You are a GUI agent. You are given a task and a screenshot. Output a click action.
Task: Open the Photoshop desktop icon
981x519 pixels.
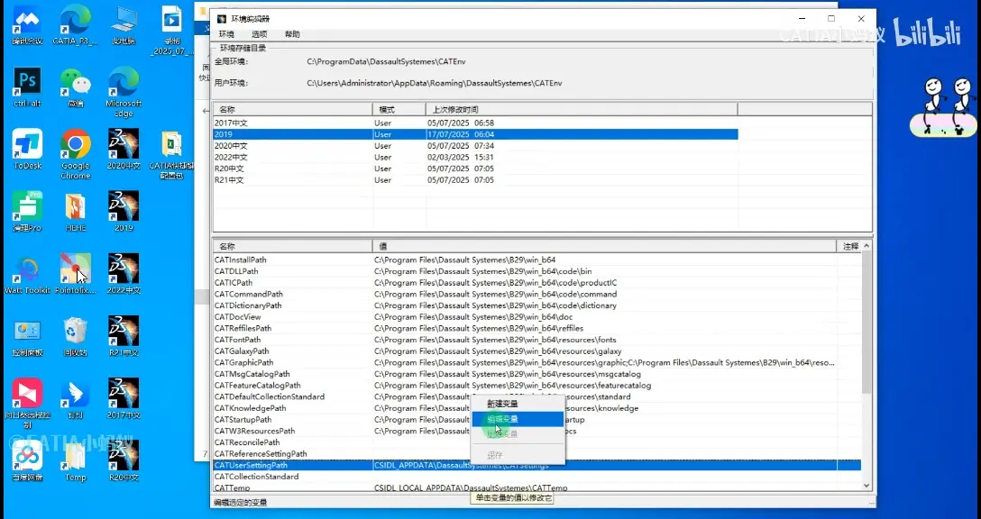[27, 86]
